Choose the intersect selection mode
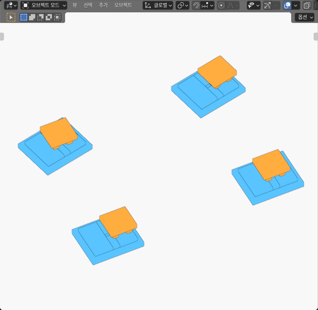This screenshot has height=310, width=318. pyautogui.click(x=57, y=17)
